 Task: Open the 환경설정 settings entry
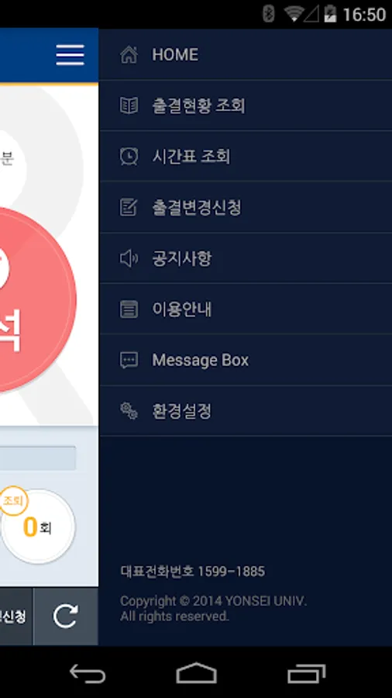[246, 411]
